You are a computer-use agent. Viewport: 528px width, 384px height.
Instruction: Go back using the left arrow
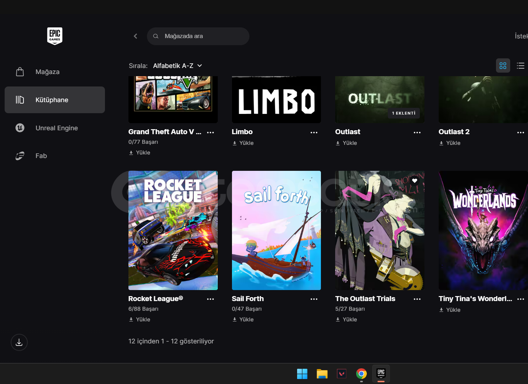(x=136, y=36)
